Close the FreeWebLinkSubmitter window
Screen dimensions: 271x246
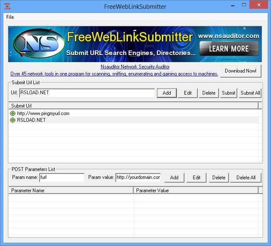[x=259, y=5]
